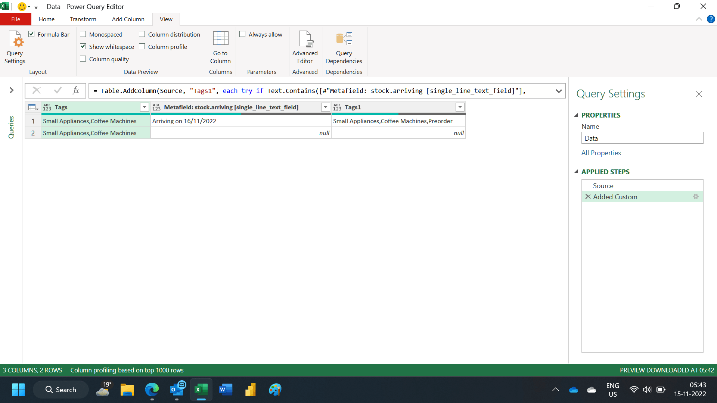Viewport: 717px width, 403px height.
Task: Collapse the APPLIED STEPS section
Action: pos(576,172)
